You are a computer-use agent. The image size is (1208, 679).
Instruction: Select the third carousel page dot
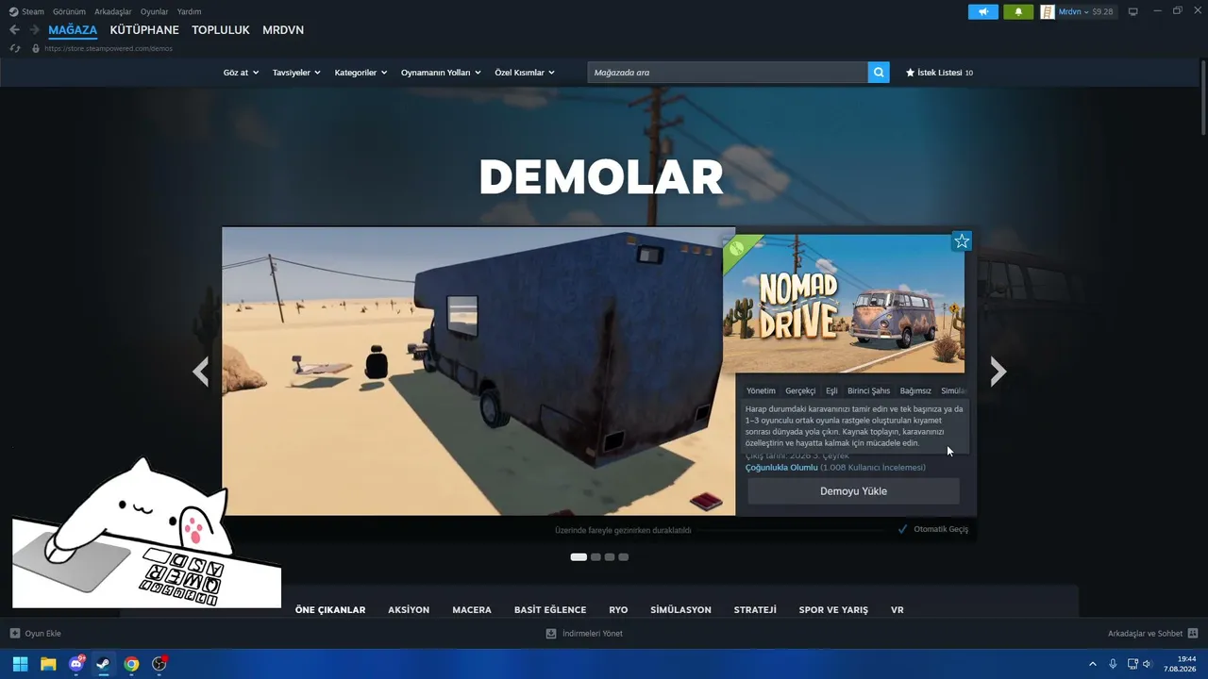[x=610, y=557]
